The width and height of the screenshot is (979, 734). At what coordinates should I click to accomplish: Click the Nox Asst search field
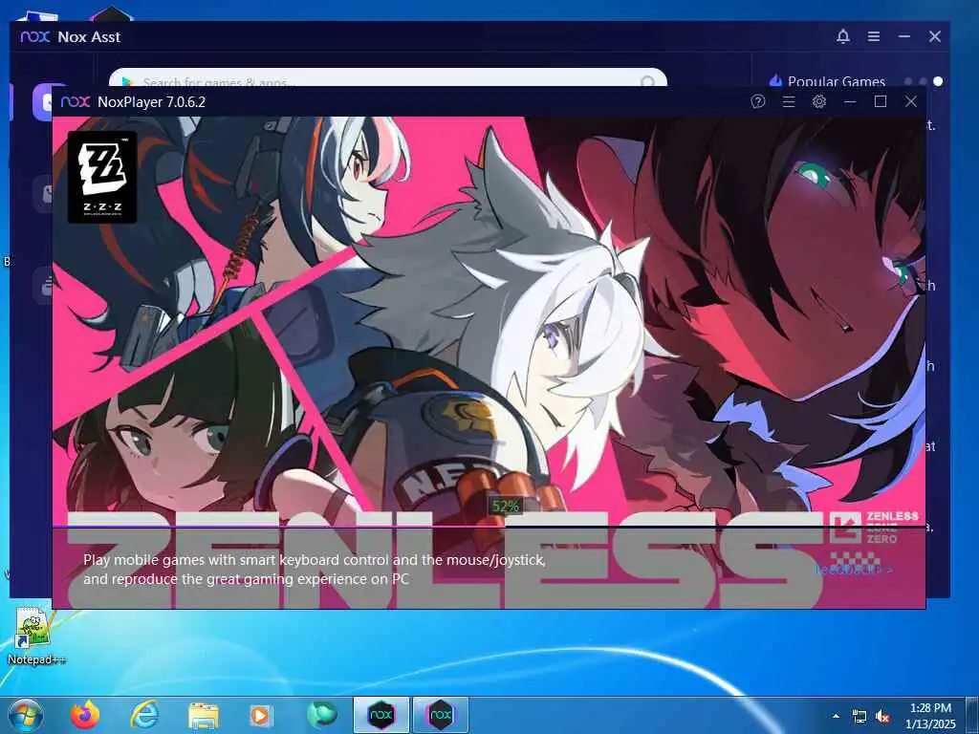pyautogui.click(x=388, y=77)
